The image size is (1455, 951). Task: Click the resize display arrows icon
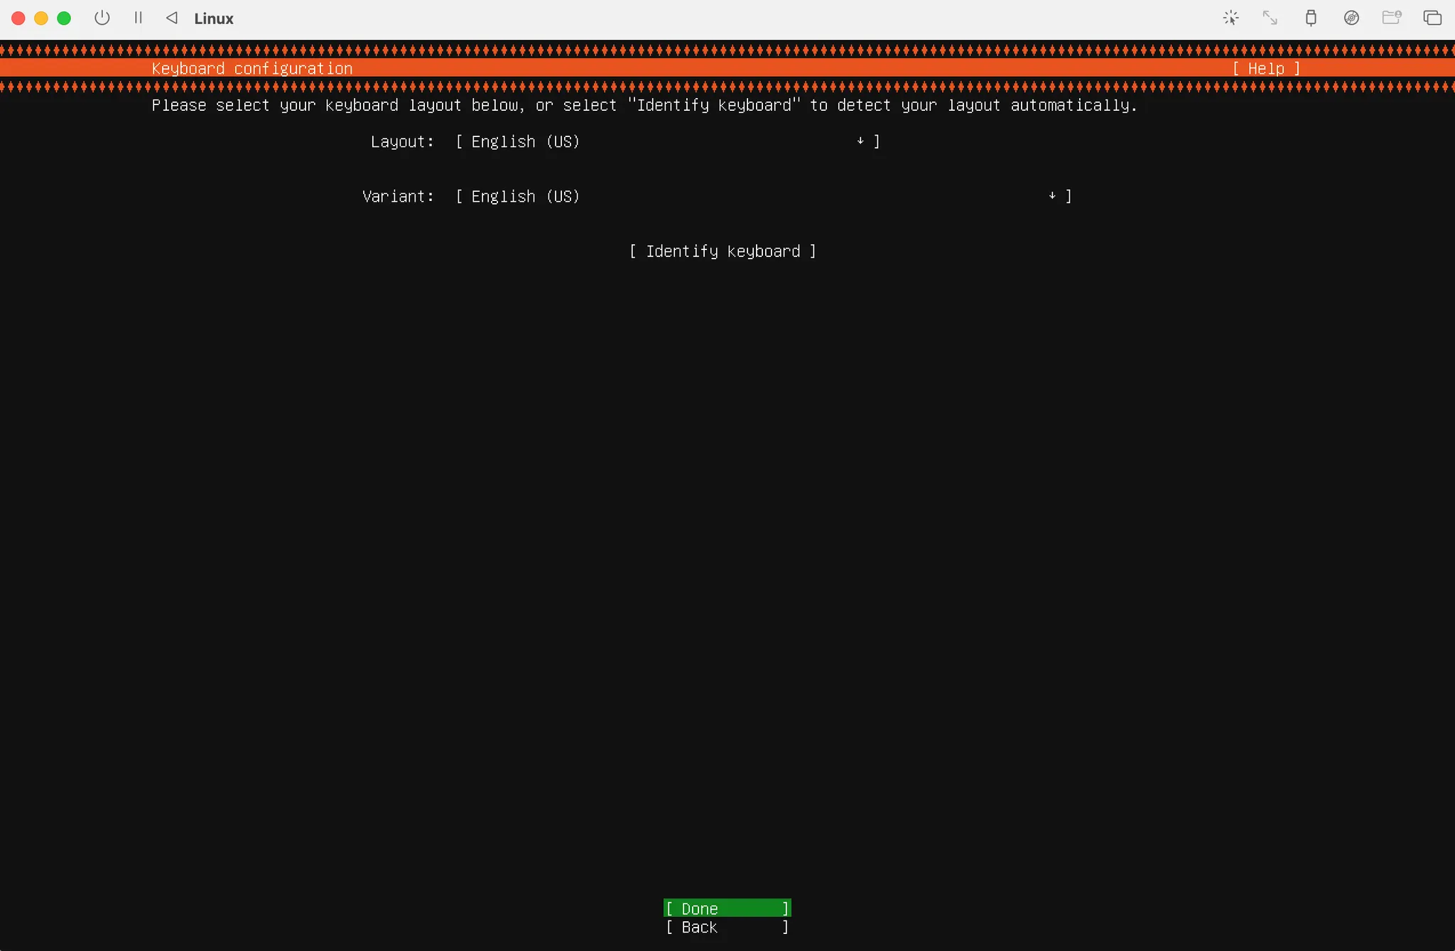pos(1270,18)
